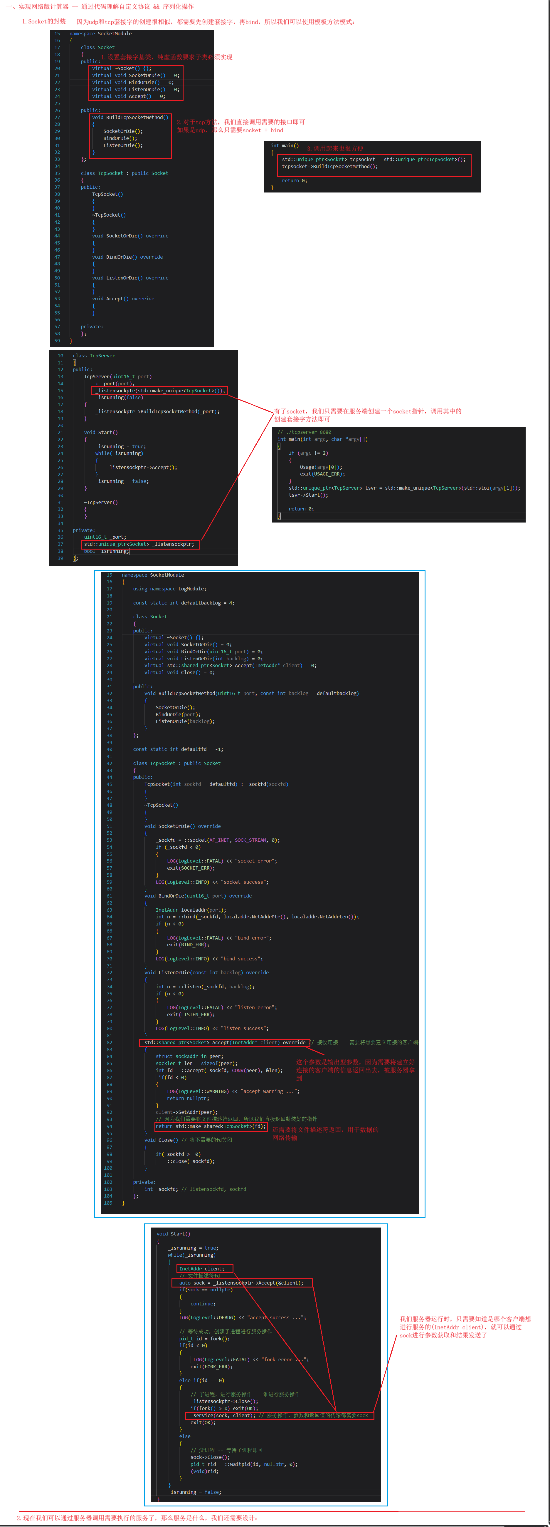Click the code line 'Usage(argv[0]);'

(321, 467)
